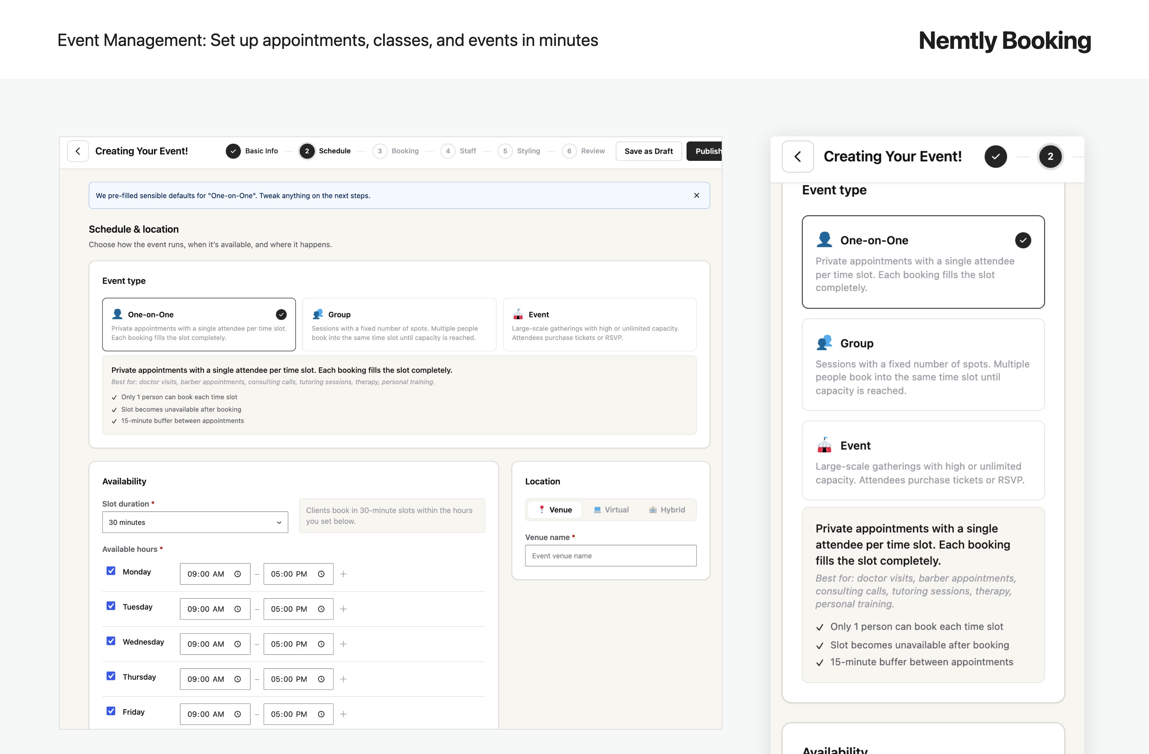The width and height of the screenshot is (1149, 754).
Task: Select Group card in mobile panel
Action: tap(923, 364)
